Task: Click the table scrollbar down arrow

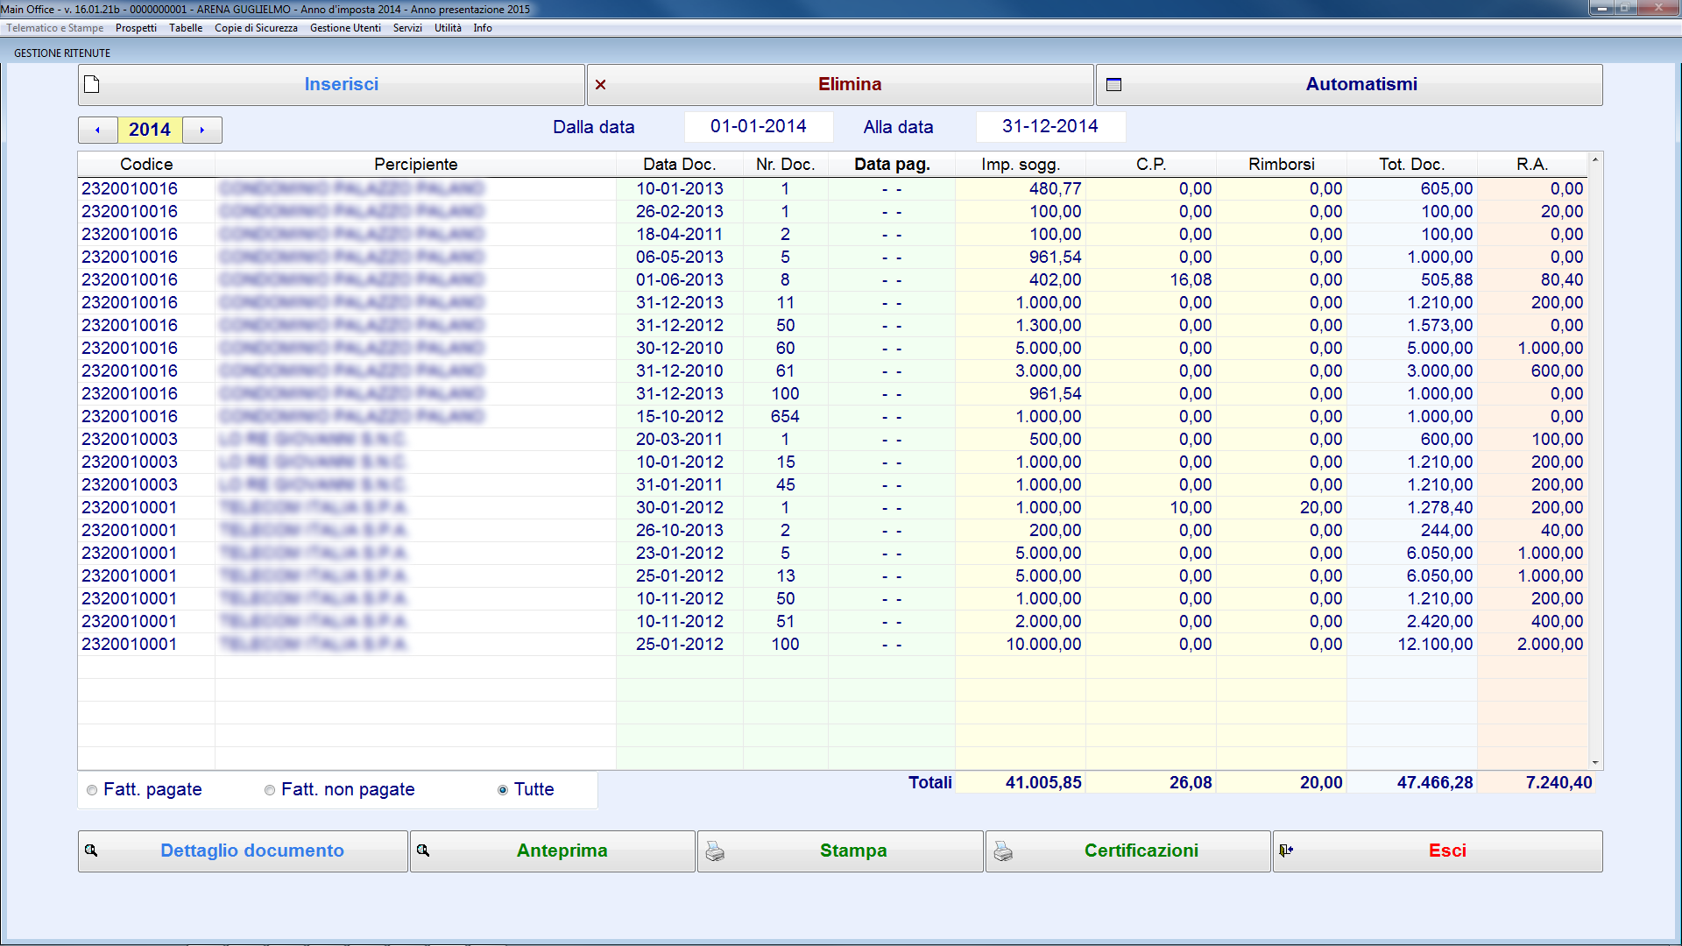Action: click(1595, 763)
